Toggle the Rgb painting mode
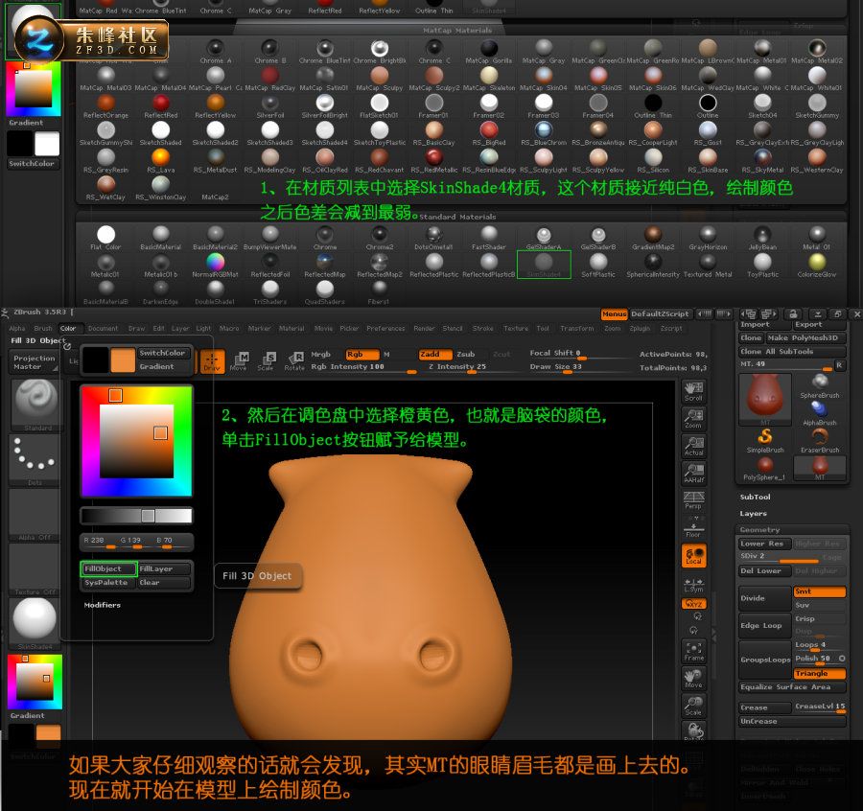Screen dimensions: 863x811 pos(362,355)
